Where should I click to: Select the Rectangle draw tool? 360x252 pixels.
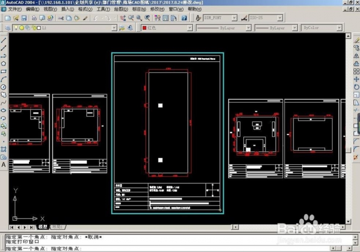[4, 72]
